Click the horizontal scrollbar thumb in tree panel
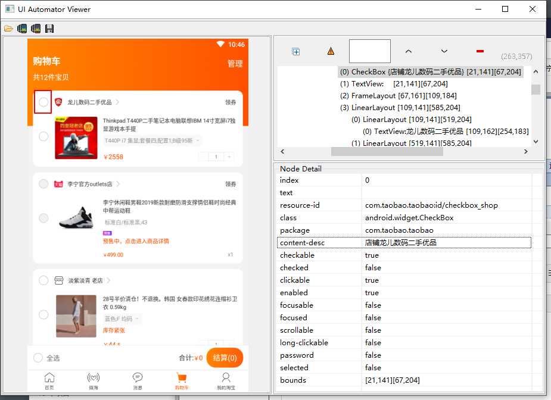The height and width of the screenshot is (400, 551). (387, 151)
